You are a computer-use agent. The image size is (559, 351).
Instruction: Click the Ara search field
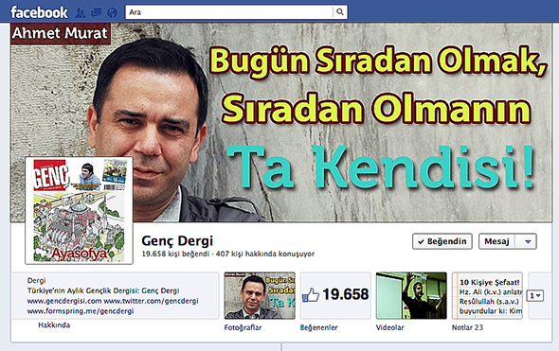coord(229,12)
